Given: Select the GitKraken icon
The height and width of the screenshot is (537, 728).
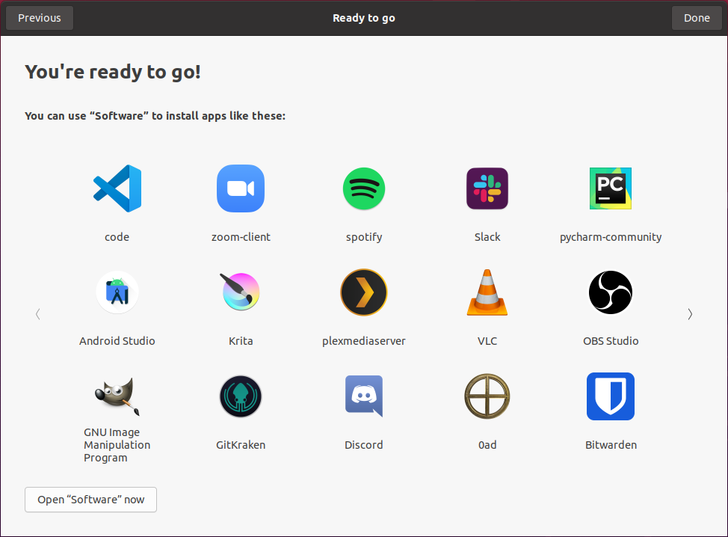Looking at the screenshot, I should tap(241, 396).
